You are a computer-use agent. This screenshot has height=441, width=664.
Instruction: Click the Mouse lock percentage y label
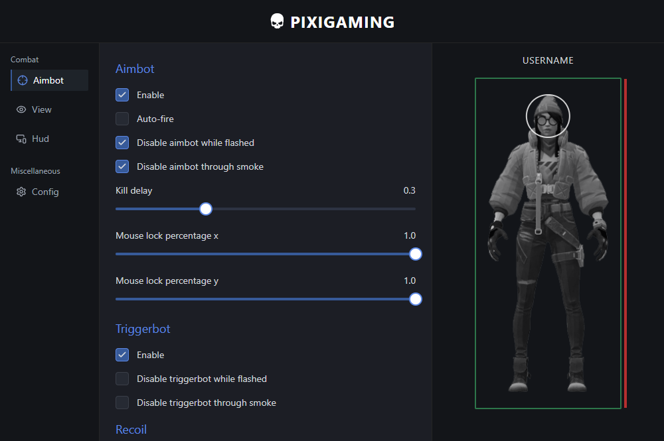167,281
